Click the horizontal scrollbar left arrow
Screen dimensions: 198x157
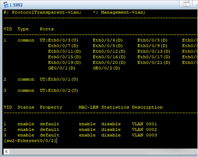(x=6, y=151)
